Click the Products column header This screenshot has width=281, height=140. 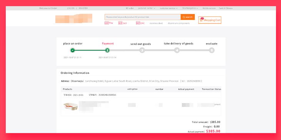tap(68, 89)
